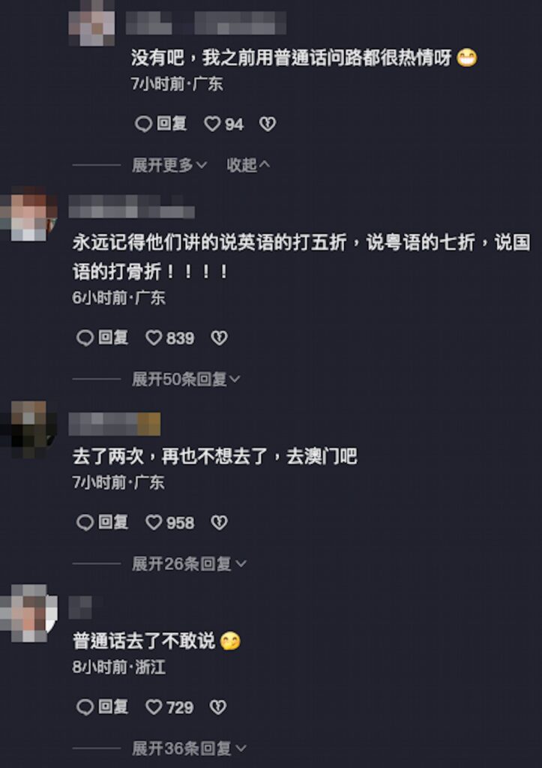Open avatar of the 去澳门吧 commenter

[x=29, y=430]
